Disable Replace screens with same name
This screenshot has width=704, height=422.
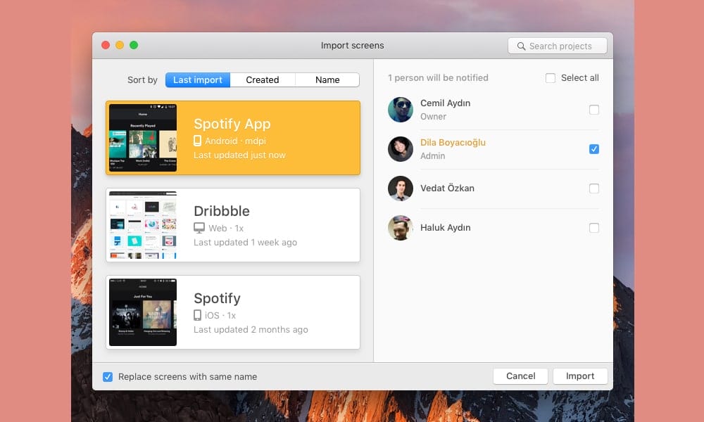108,377
